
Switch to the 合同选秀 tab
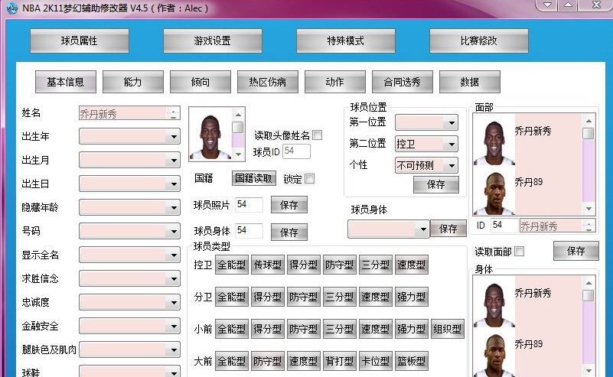pyautogui.click(x=403, y=82)
